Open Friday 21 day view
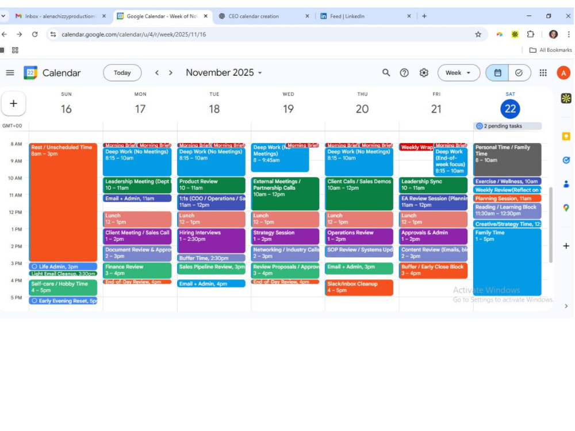Screen dimensions: 575x431 click(436, 109)
